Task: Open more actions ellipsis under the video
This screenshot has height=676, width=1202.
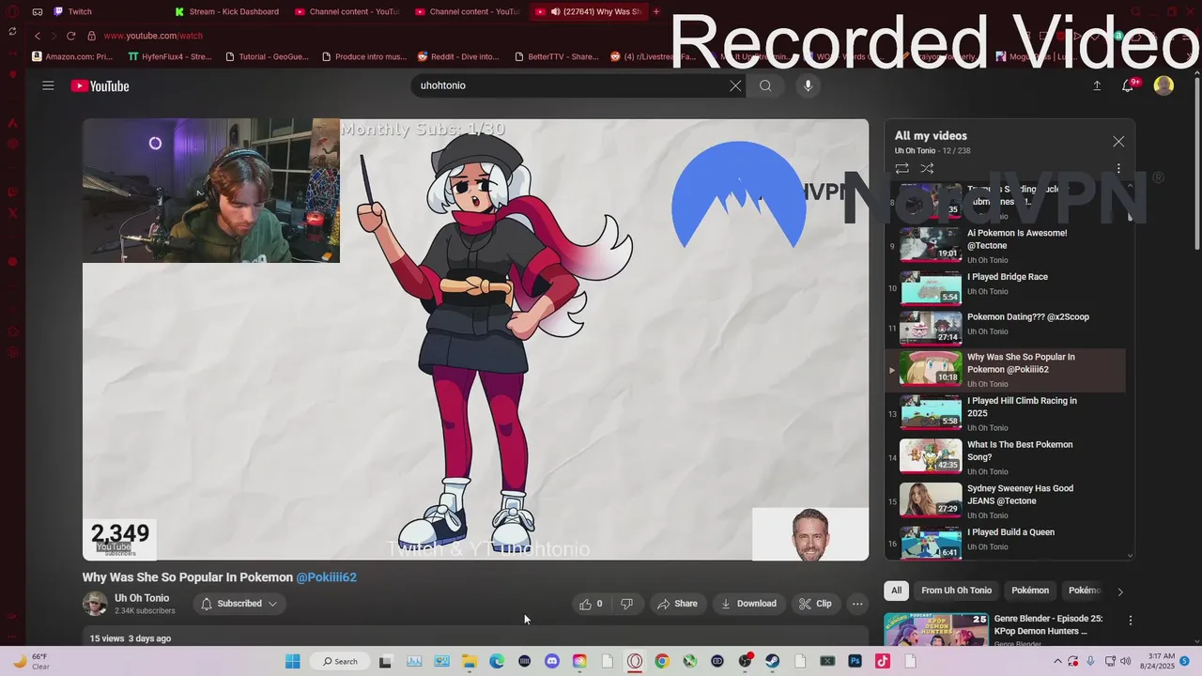Action: [x=857, y=604]
